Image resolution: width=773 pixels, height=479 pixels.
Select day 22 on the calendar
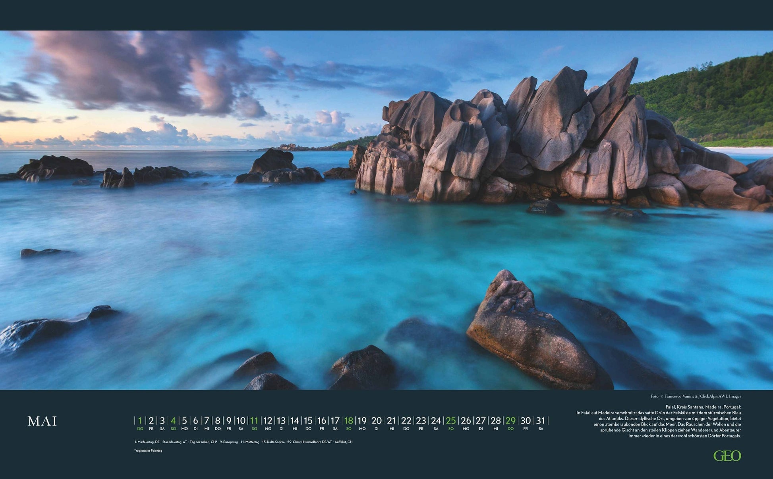406,421
